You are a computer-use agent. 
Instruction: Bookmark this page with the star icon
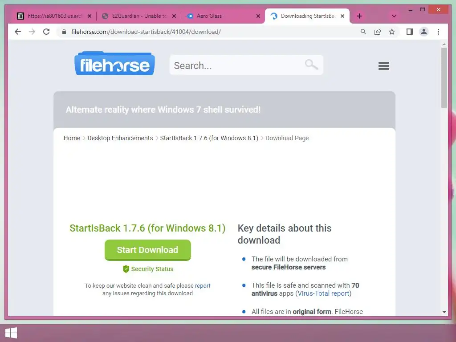coord(392,32)
